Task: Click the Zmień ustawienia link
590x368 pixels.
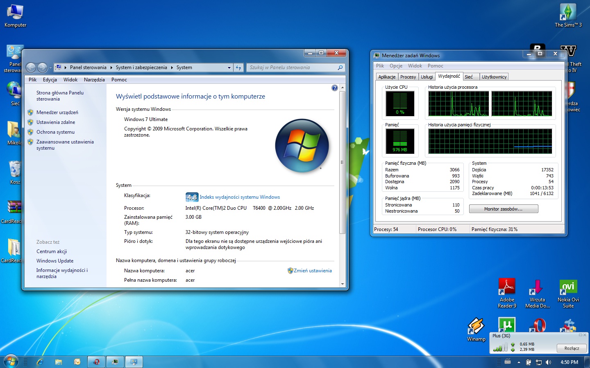Action: 313,271
